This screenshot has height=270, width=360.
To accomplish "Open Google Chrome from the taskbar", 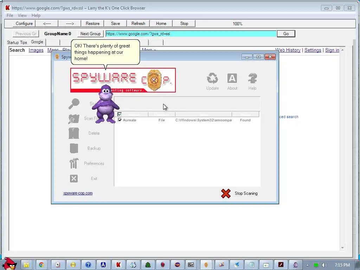I will click(41, 265).
